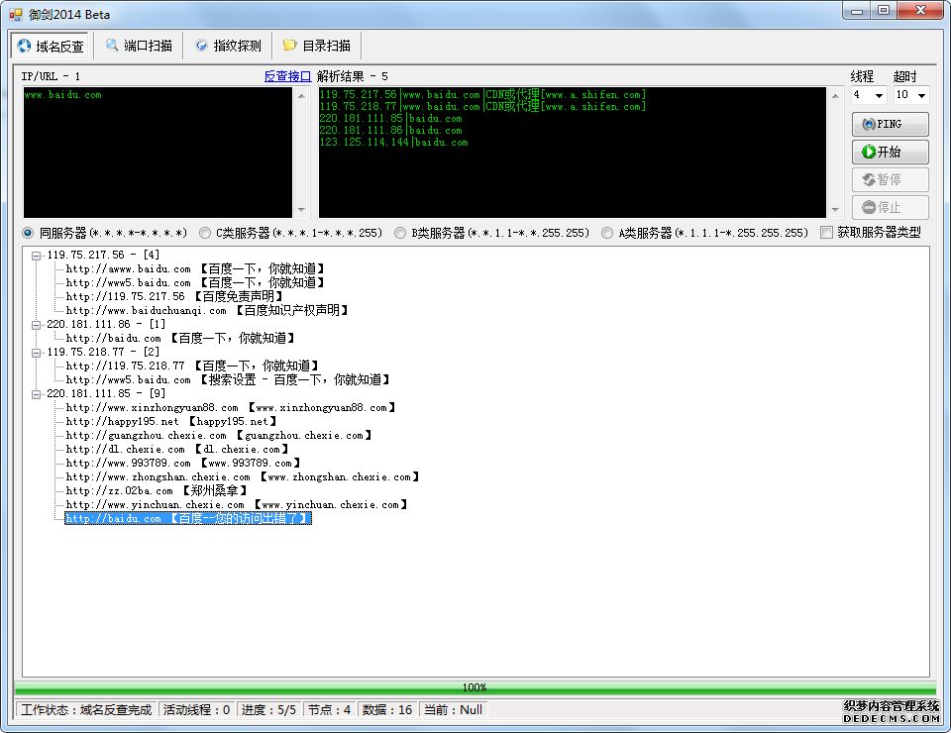The width and height of the screenshot is (951, 733).
Task: Collapse the 119.75.218.77 tree node
Action: click(x=37, y=353)
